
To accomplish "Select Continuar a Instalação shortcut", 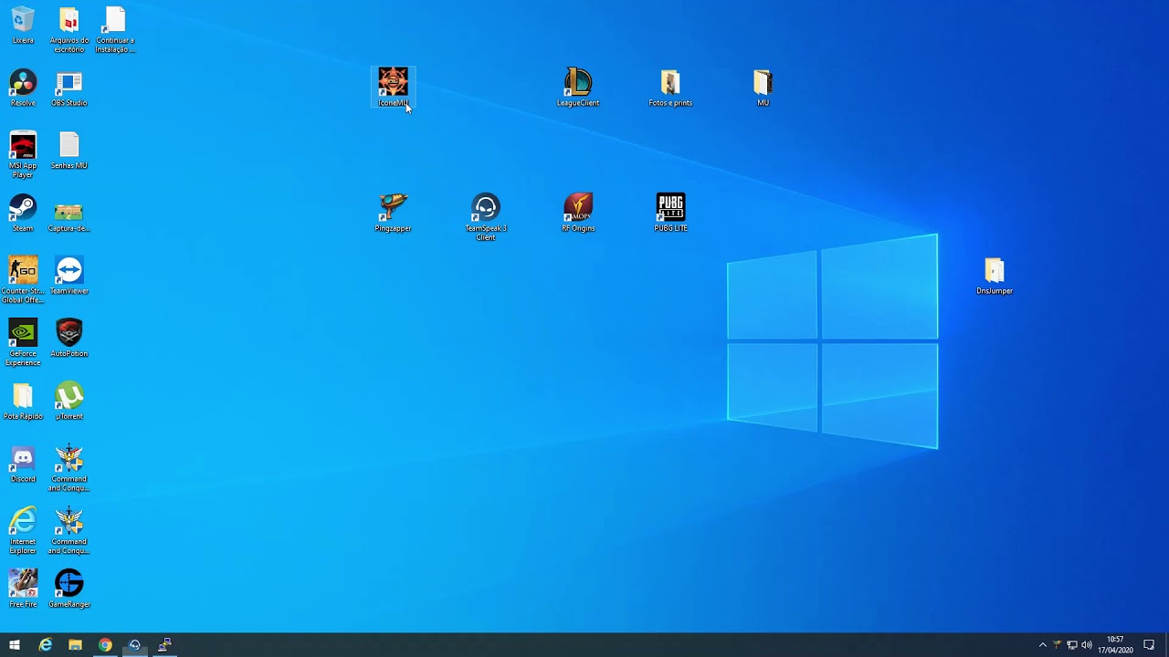I will coord(115,29).
